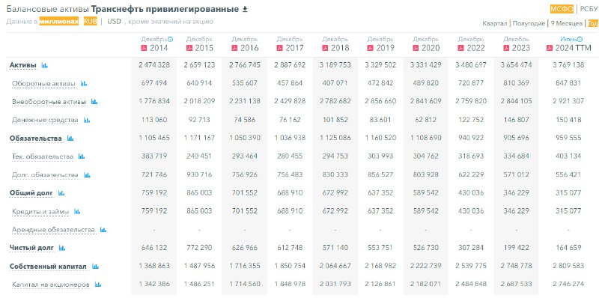Viewport: 599px width, 298px height.
Task: Switch period to Квартал
Action: point(495,23)
